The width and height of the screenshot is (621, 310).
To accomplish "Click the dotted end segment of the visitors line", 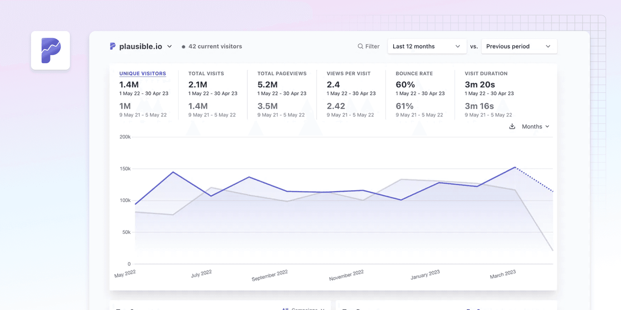I will tap(534, 179).
